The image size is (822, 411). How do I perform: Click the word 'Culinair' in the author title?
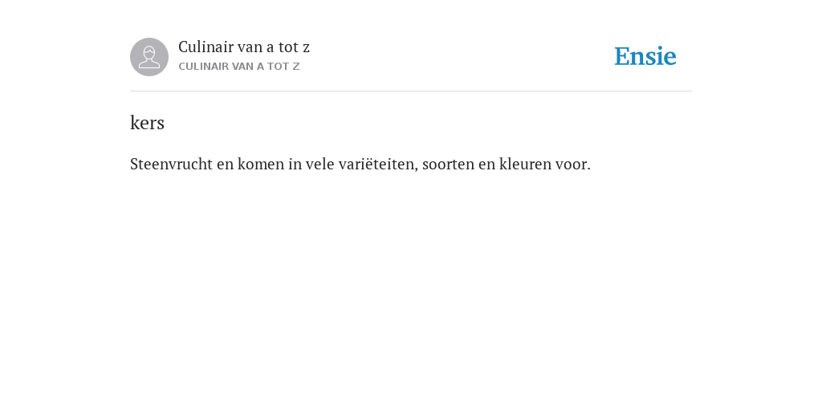pos(205,47)
